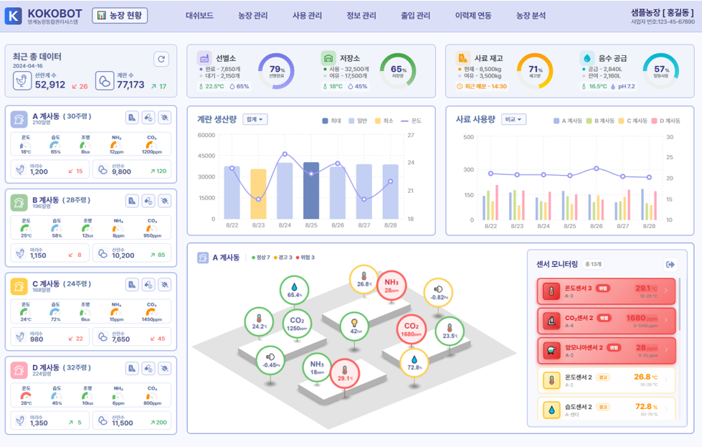Click medication pill icon on B 계사동 card
702x447 pixels.
click(148, 201)
